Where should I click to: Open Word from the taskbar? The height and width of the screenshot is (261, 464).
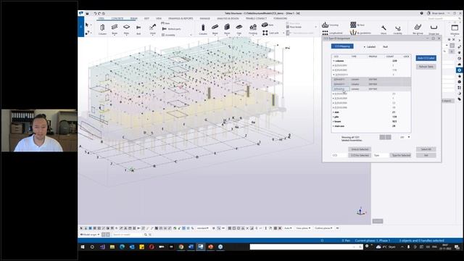pyautogui.click(x=191, y=246)
